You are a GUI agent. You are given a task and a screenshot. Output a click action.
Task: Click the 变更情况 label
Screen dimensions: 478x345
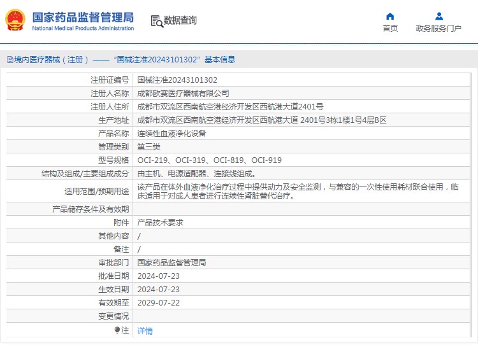coord(113,316)
